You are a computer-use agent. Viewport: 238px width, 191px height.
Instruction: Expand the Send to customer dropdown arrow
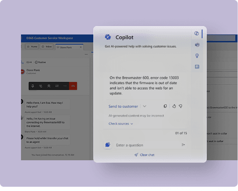coord(145,106)
